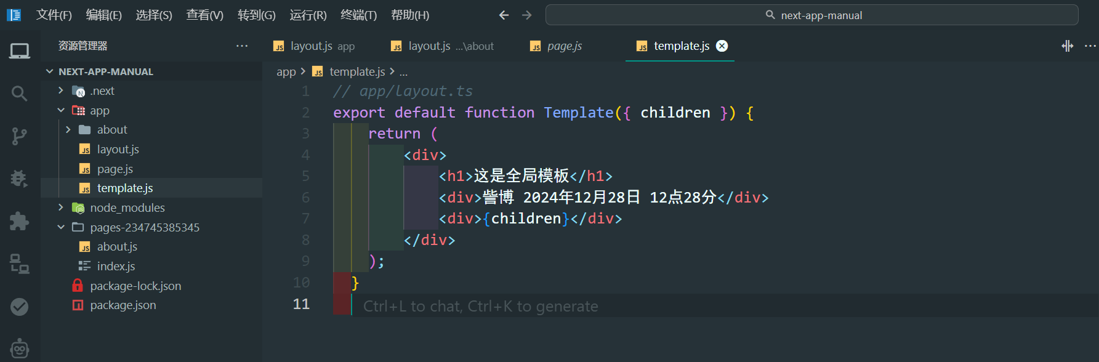
Task: Click the breadcrumb ellipsis symbol segment
Action: [403, 72]
